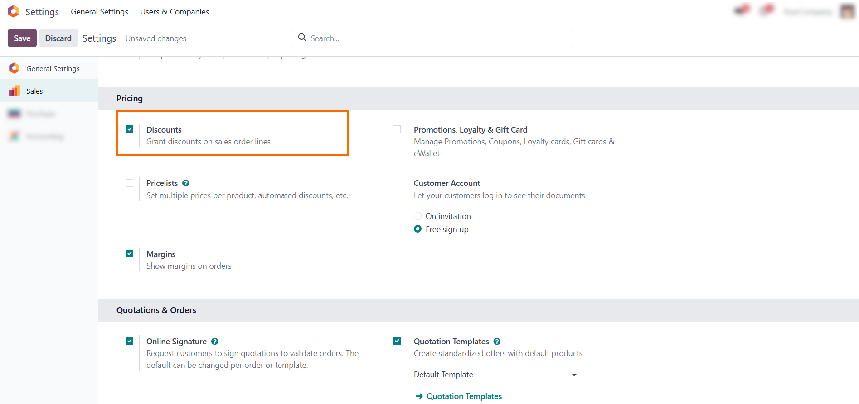Screen dimensions: 859x404
Task: Save the settings changes
Action: (x=22, y=38)
